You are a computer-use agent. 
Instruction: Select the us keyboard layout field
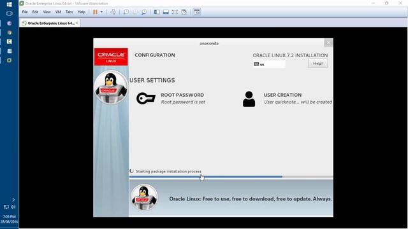tap(269, 64)
